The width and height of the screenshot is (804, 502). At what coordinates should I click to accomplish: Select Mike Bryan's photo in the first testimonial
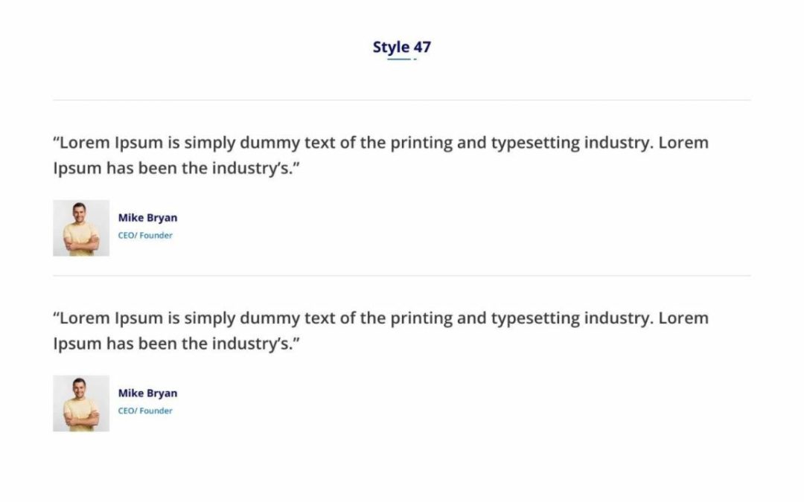pyautogui.click(x=81, y=228)
